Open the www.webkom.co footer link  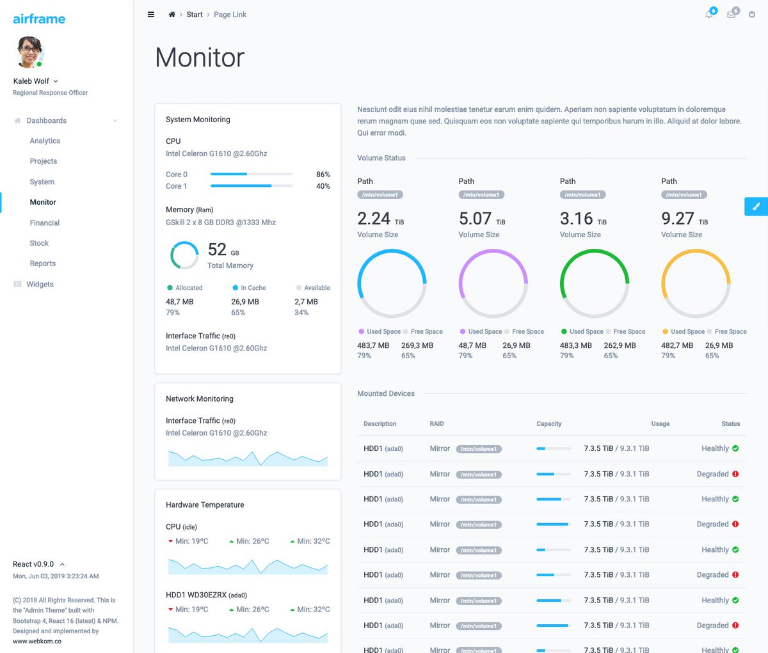coord(37,641)
